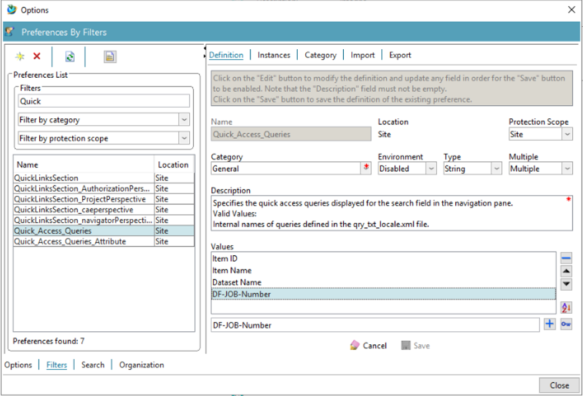Select Quick_Access_Queries preference row
The width and height of the screenshot is (583, 396).
tap(104, 230)
